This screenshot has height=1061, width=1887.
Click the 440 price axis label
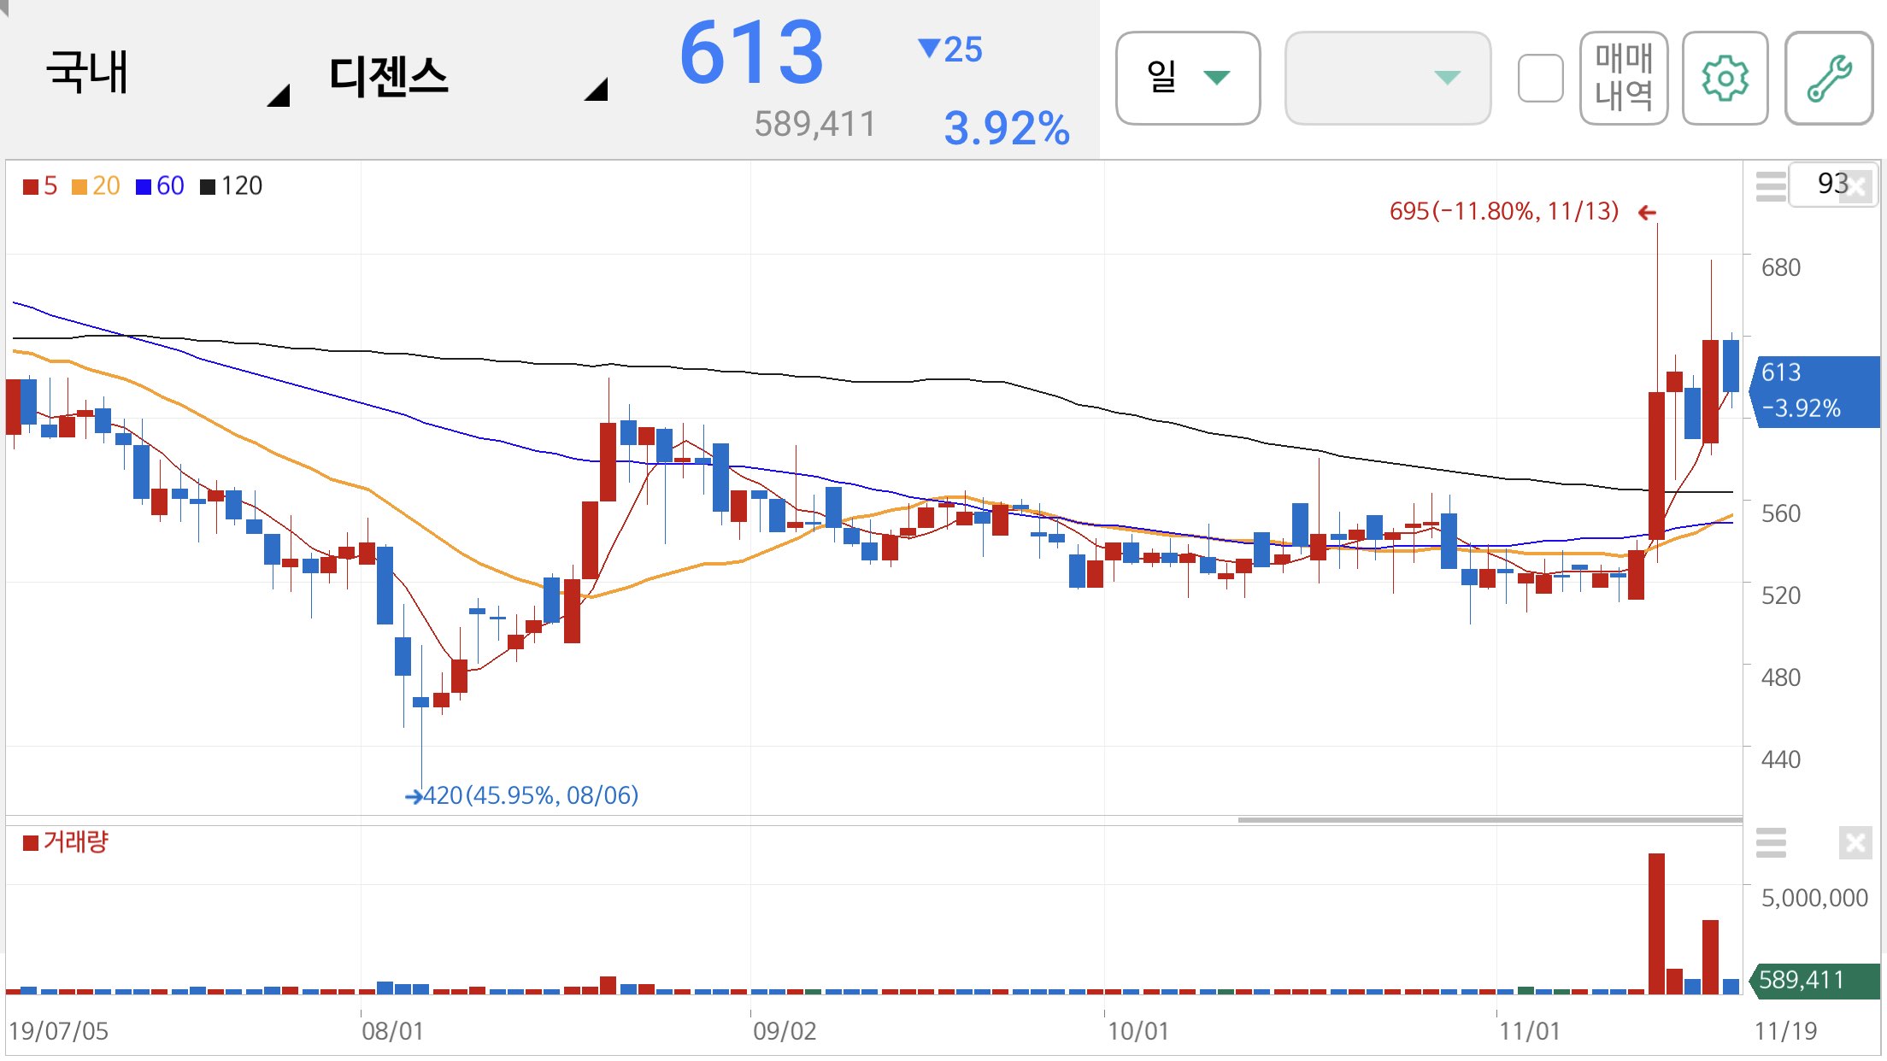(1781, 760)
